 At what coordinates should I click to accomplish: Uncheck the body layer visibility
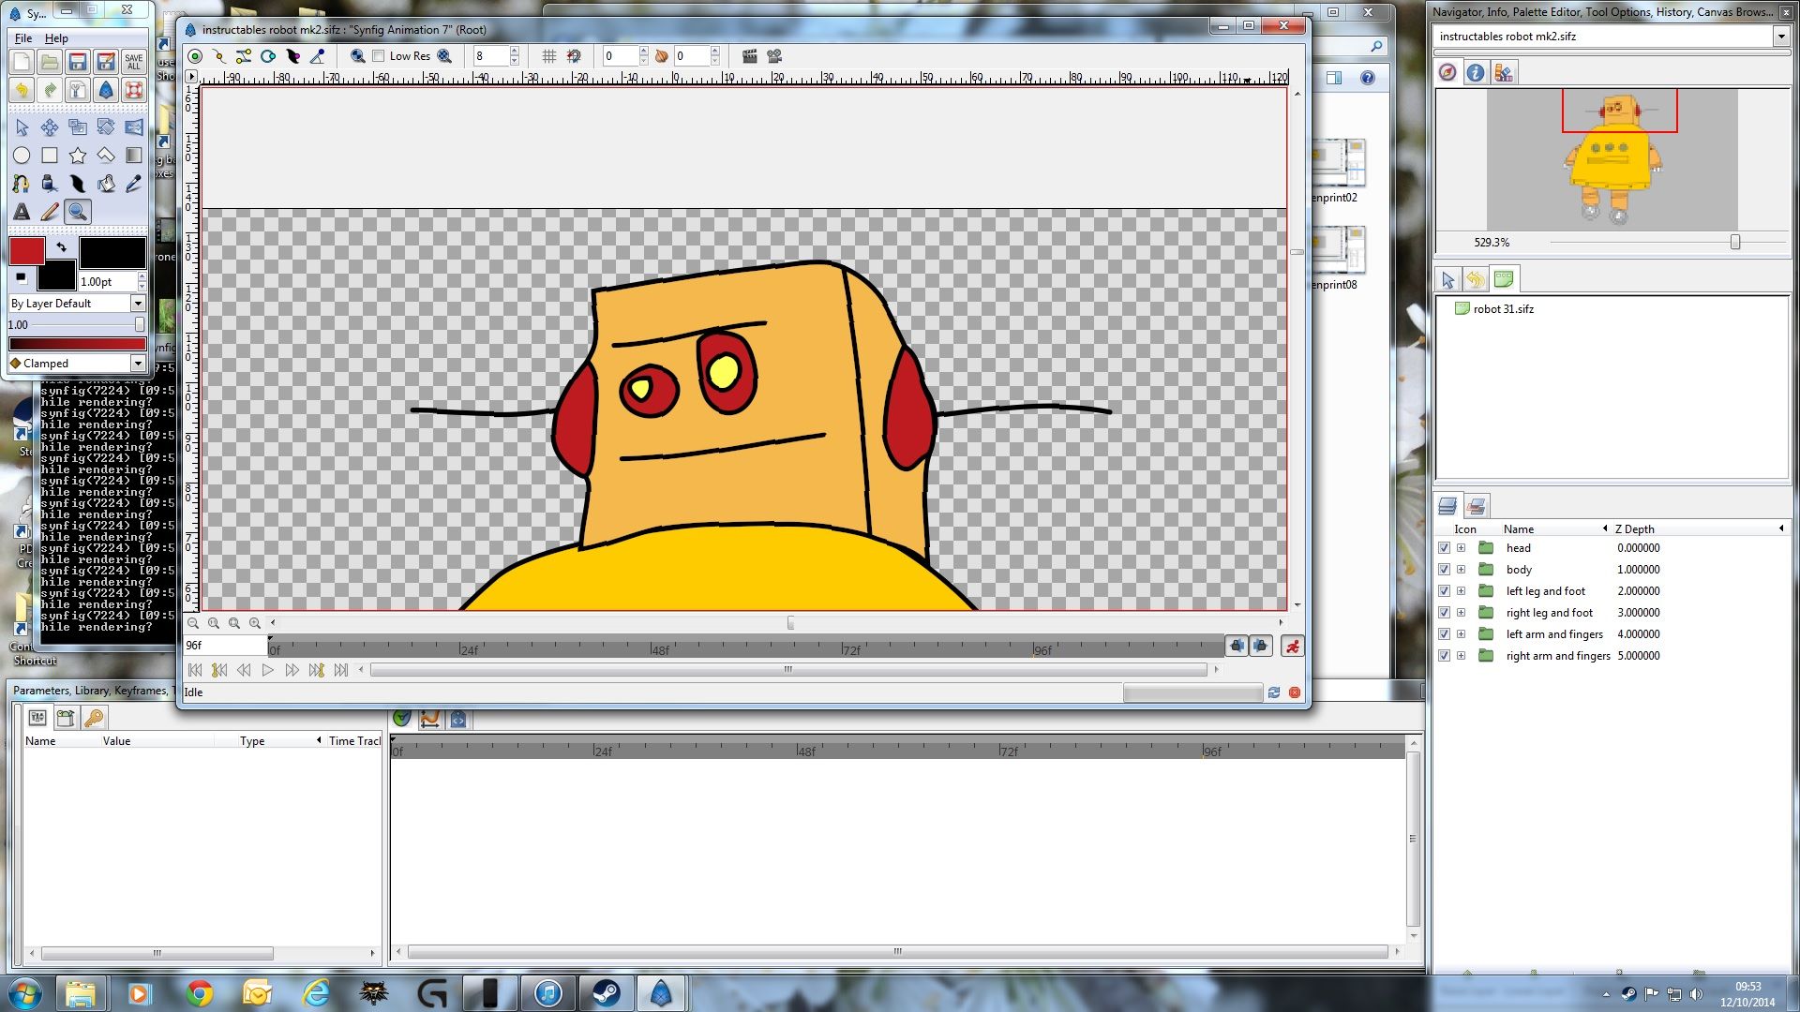click(x=1444, y=569)
